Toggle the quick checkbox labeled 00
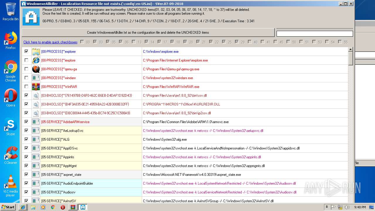Viewport: 375px width, 211px height. pyautogui.click(x=82, y=42)
